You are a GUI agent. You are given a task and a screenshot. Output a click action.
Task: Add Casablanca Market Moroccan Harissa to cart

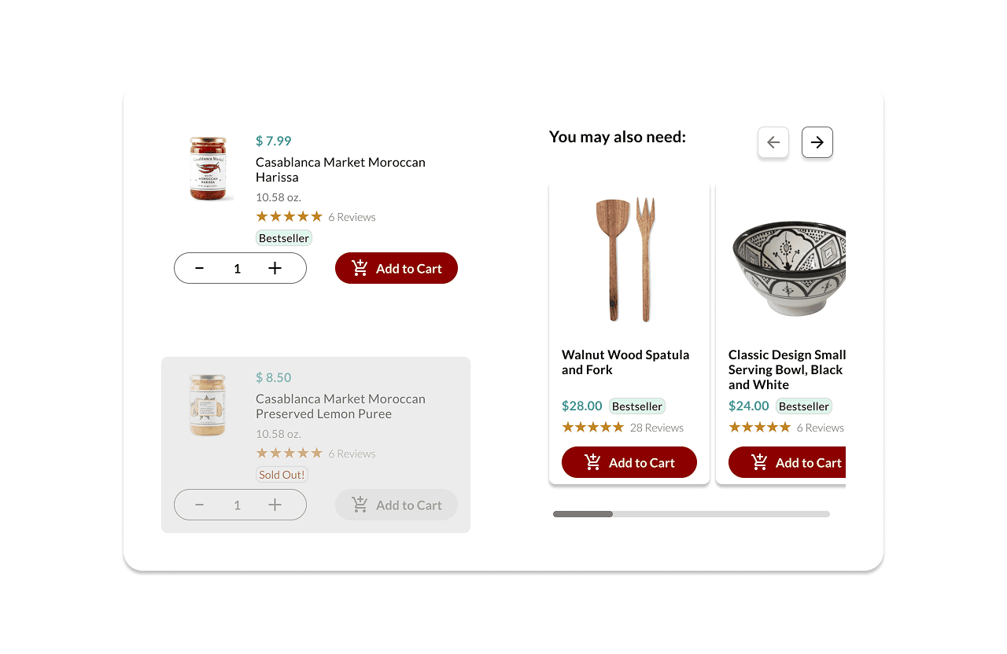(x=397, y=268)
